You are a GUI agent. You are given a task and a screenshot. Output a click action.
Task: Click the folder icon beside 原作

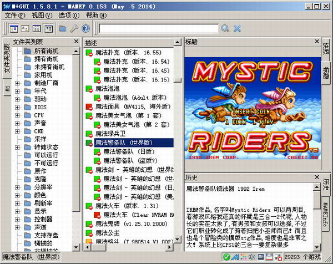[28, 171]
